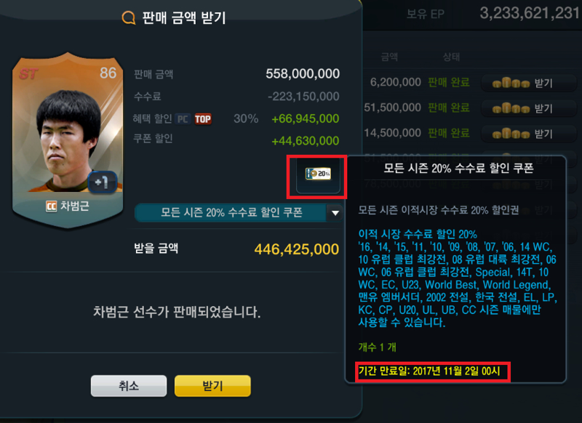This screenshot has width=582, height=423.
Task: Click the 받을 금액 446,425,000 total
Action: (297, 249)
